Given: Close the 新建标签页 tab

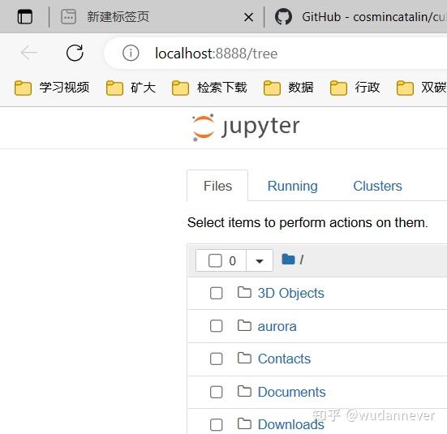Looking at the screenshot, I should click(x=248, y=17).
